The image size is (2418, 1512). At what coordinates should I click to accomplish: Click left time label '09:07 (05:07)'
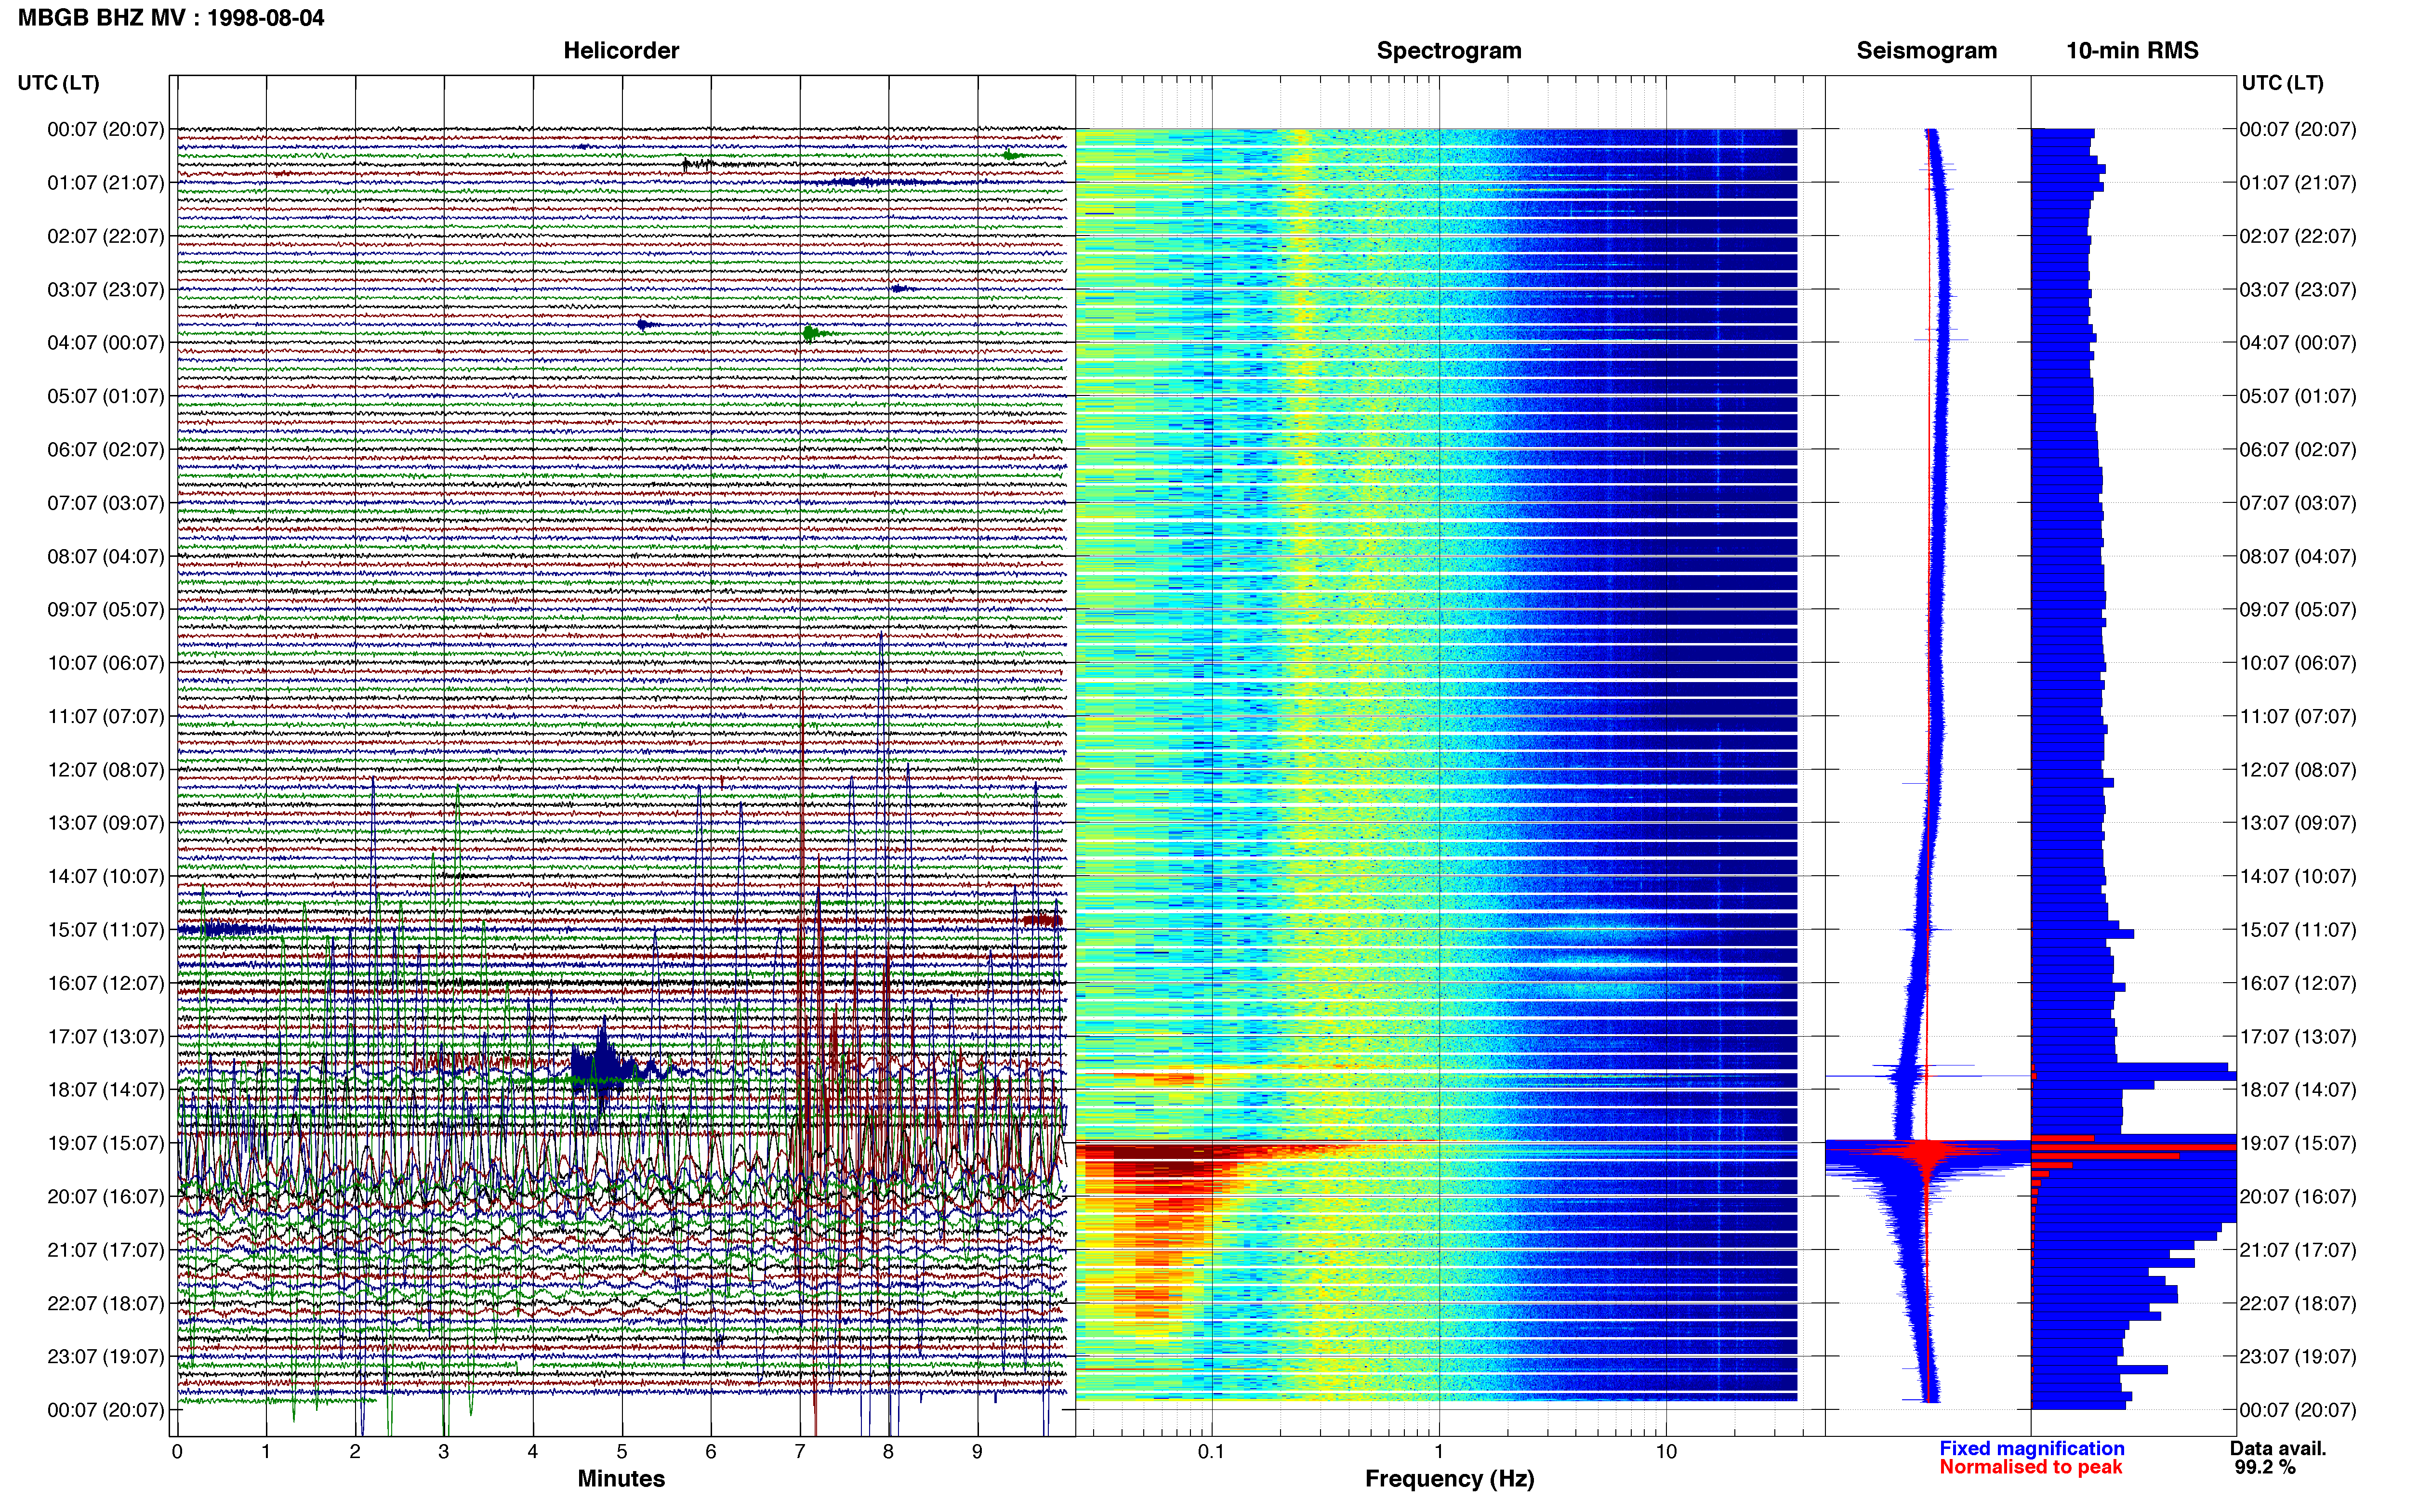pos(106,610)
